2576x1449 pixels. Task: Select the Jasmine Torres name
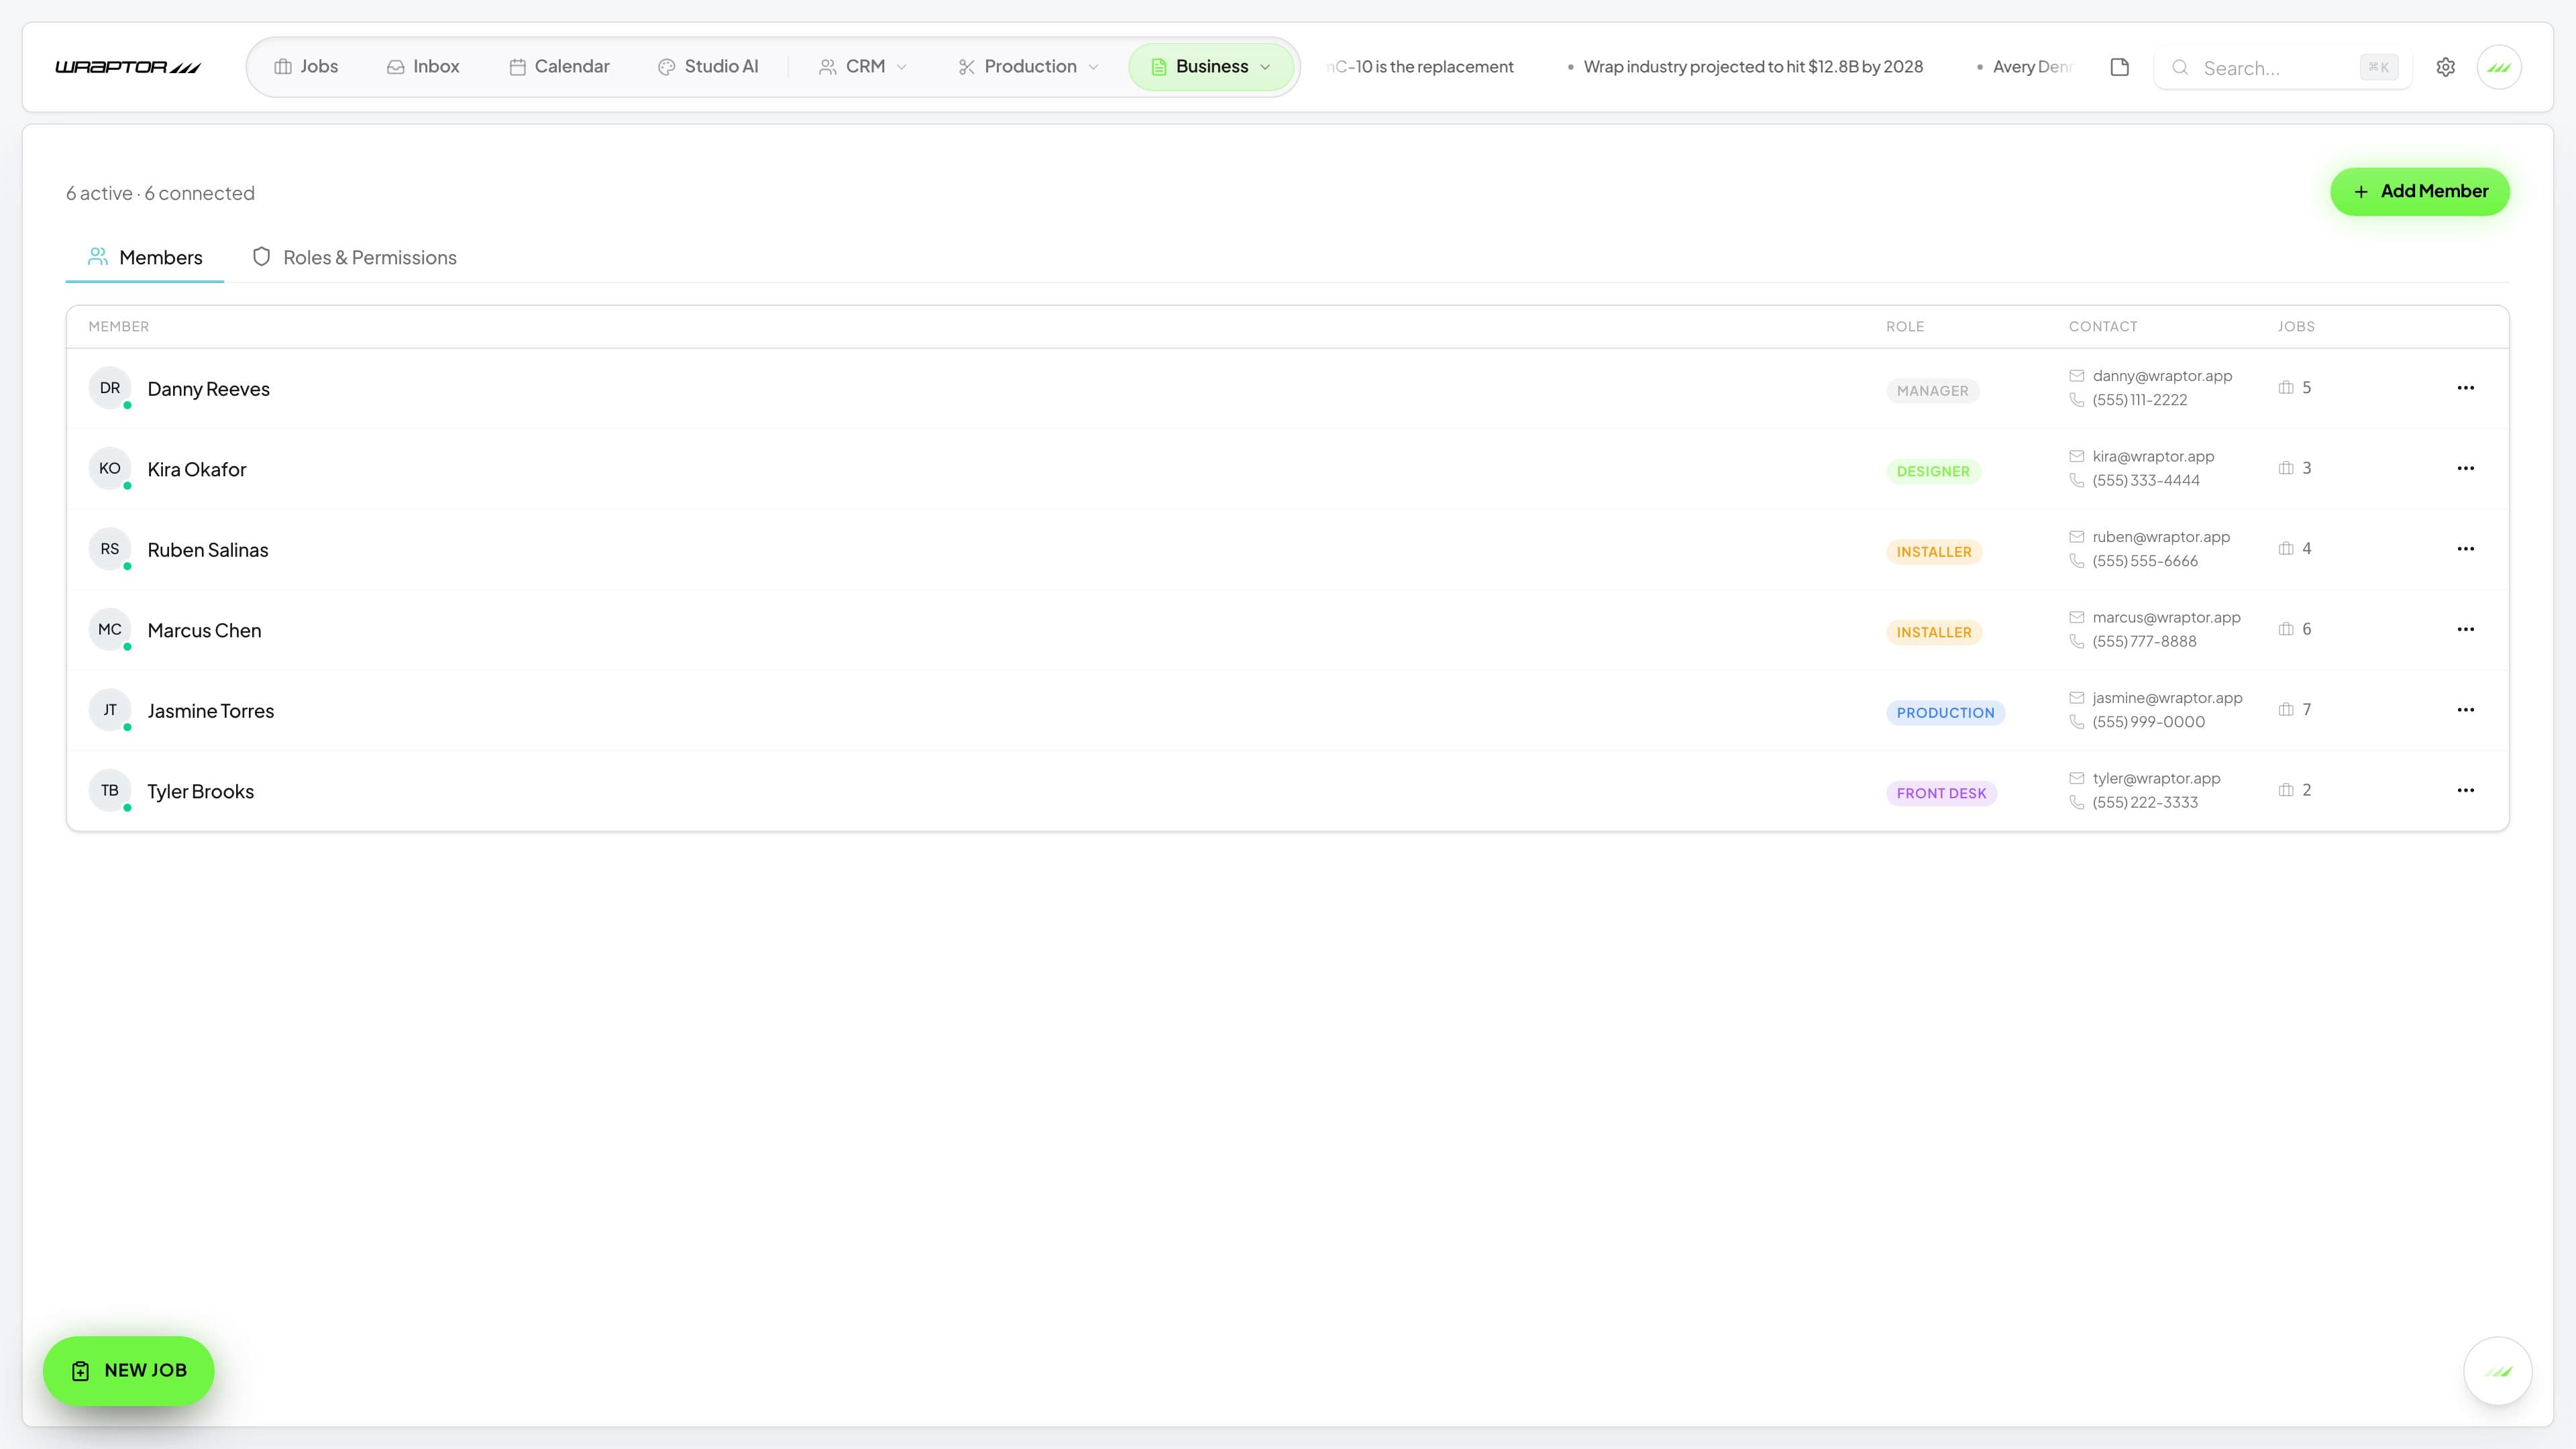click(x=210, y=711)
